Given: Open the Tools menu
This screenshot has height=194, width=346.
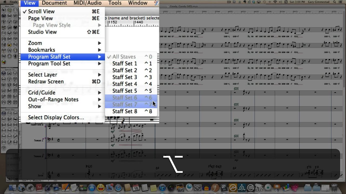Looking at the screenshot, I should point(115,3).
